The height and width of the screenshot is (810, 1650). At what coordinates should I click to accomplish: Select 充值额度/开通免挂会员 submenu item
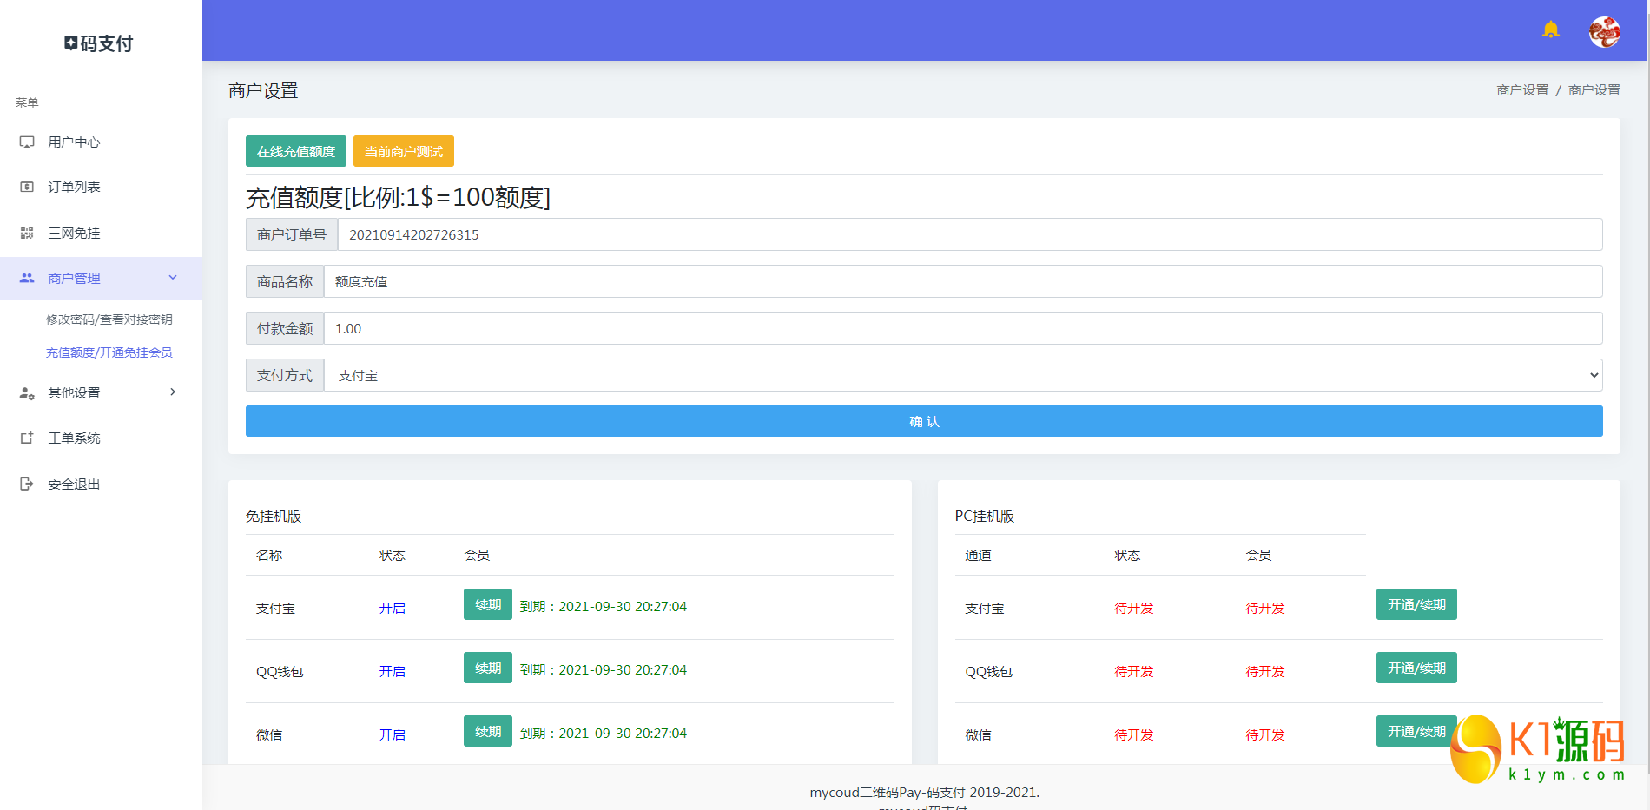click(x=109, y=352)
